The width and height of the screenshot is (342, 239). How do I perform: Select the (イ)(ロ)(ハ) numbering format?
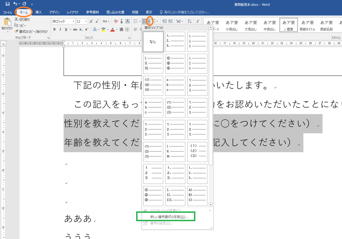tap(153, 86)
